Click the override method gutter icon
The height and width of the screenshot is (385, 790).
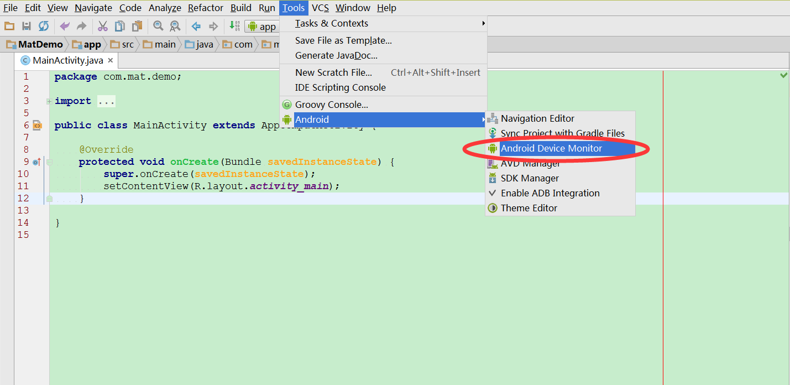click(x=37, y=162)
